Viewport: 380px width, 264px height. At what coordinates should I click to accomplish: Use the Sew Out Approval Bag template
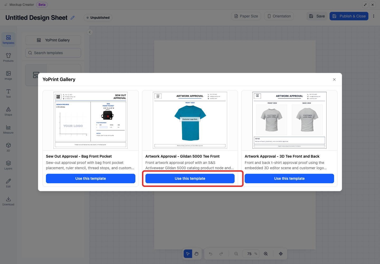click(91, 178)
